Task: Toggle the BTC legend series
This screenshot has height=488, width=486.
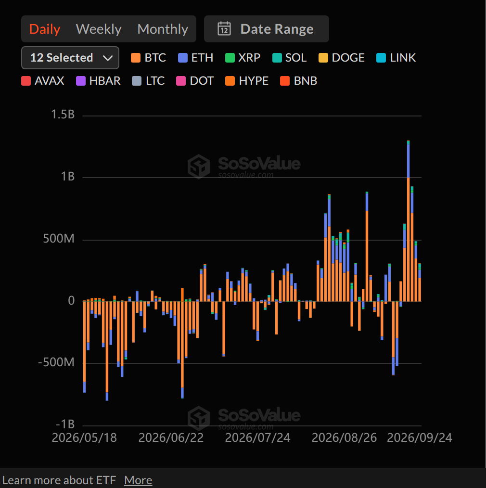Action: pyautogui.click(x=148, y=58)
